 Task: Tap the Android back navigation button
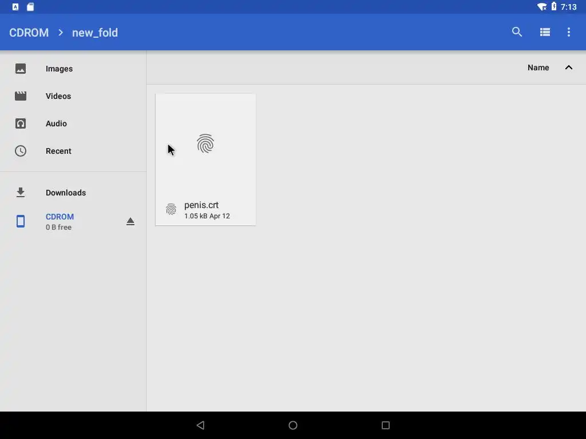click(x=201, y=425)
